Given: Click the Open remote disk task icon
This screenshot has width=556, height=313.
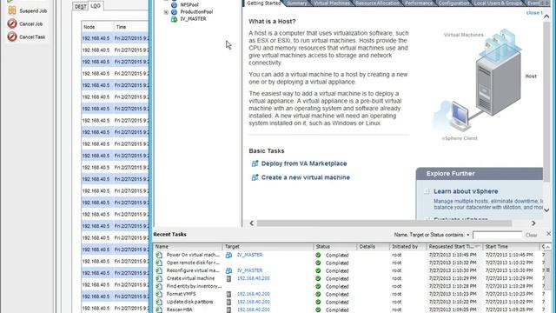Looking at the screenshot, I should pyautogui.click(x=159, y=263).
